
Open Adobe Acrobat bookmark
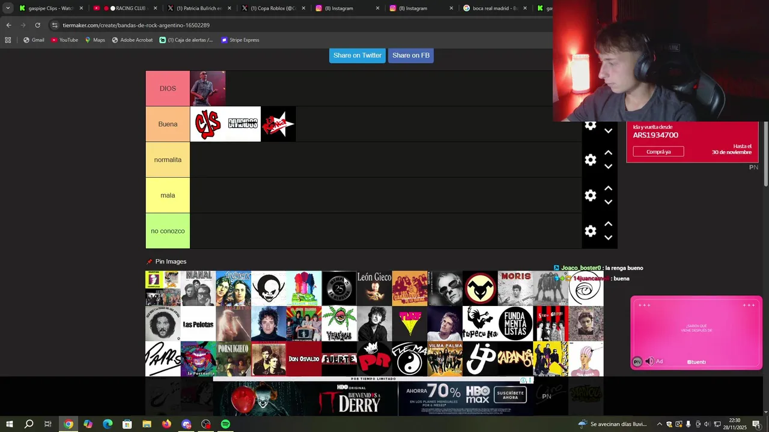pos(132,40)
